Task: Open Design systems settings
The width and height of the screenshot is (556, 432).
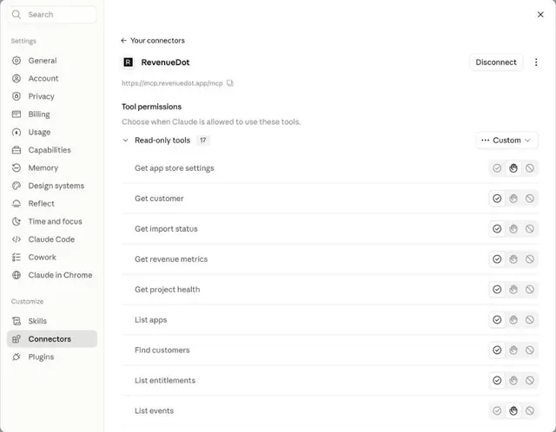Action: (52, 186)
